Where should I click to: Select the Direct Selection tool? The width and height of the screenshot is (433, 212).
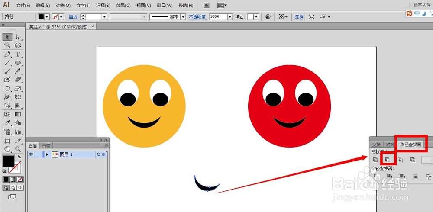tap(18, 37)
